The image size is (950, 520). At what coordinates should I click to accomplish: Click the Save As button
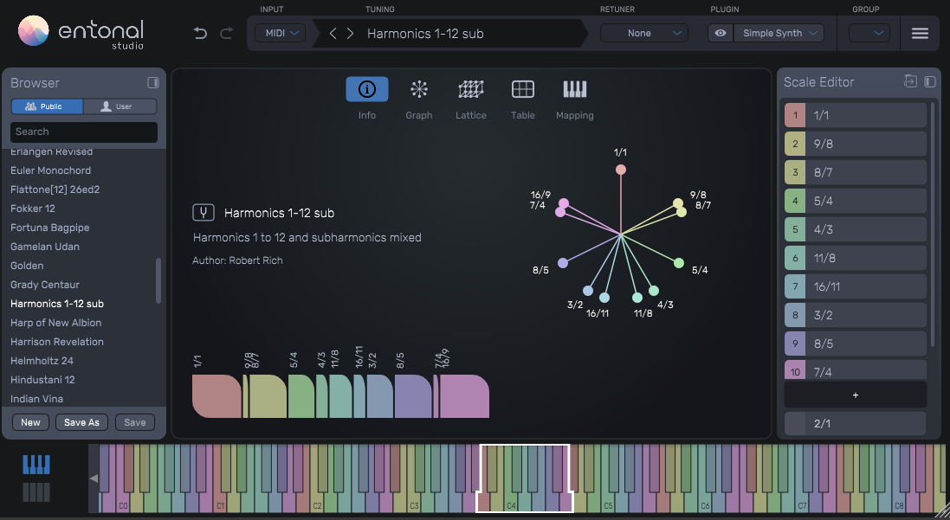pyautogui.click(x=81, y=422)
